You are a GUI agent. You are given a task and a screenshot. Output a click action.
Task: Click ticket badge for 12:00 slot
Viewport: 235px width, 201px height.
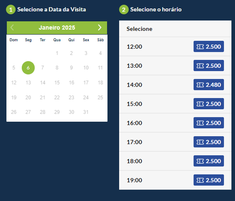pos(209,47)
